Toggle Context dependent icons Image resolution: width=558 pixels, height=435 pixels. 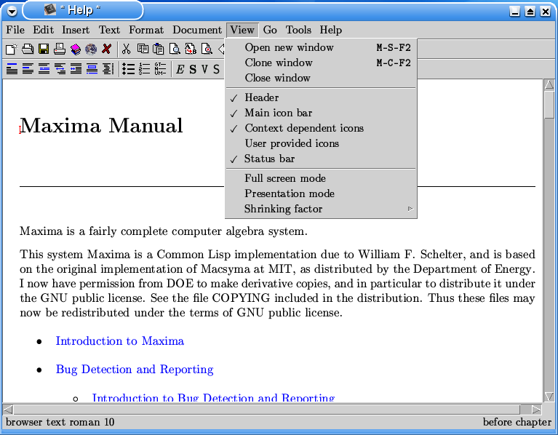pyautogui.click(x=321, y=128)
